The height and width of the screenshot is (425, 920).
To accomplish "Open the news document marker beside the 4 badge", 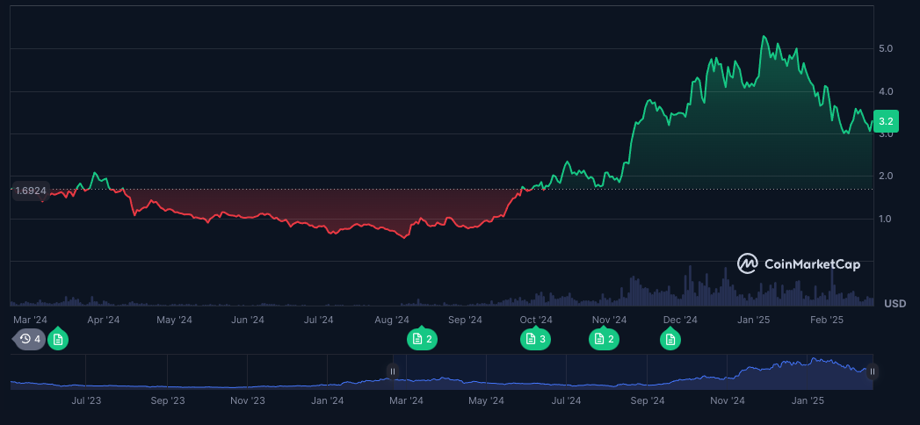I will click(x=57, y=340).
